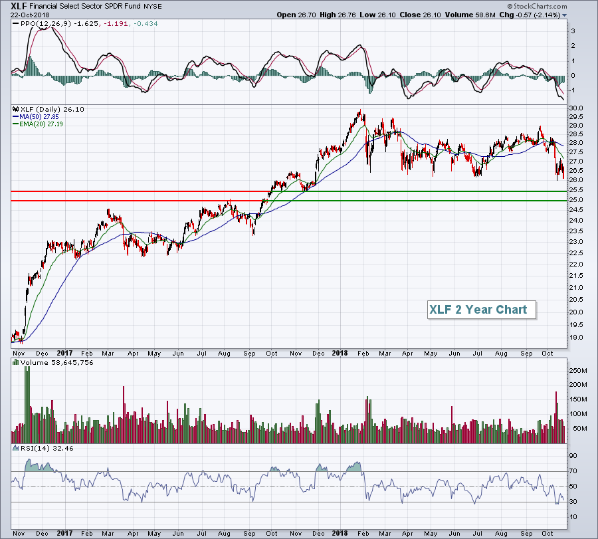Click the 250M volume axis label
598x539 pixels.
click(578, 370)
